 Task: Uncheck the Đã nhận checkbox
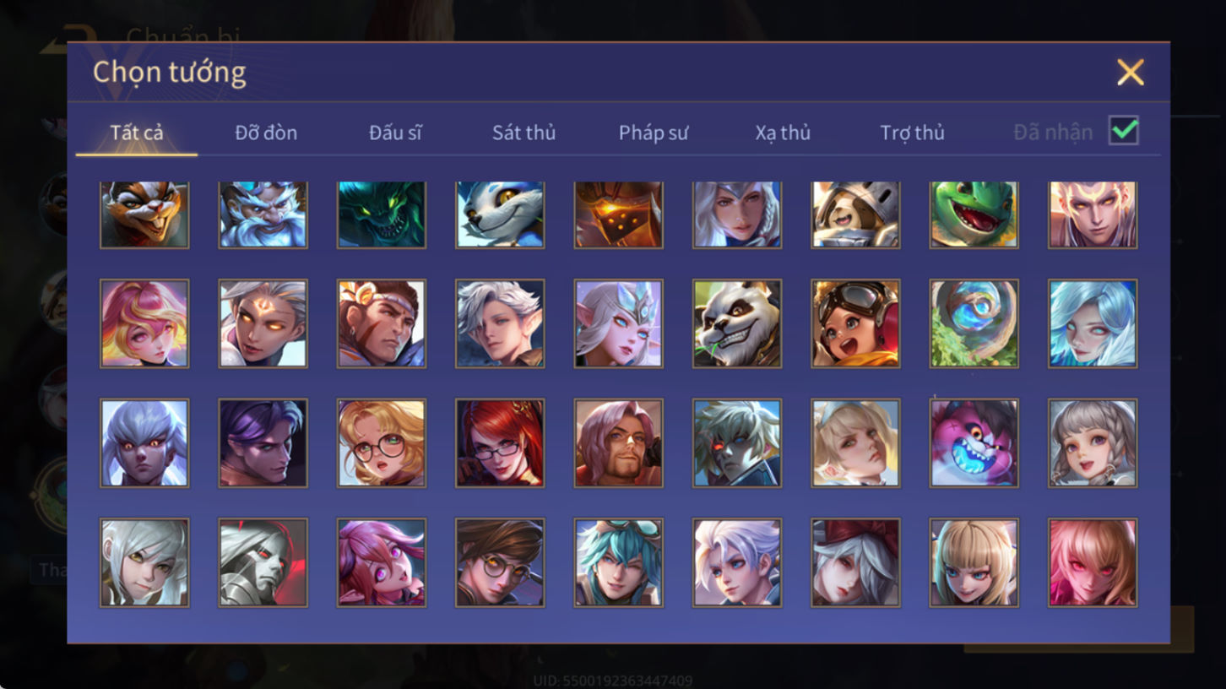pos(1124,131)
